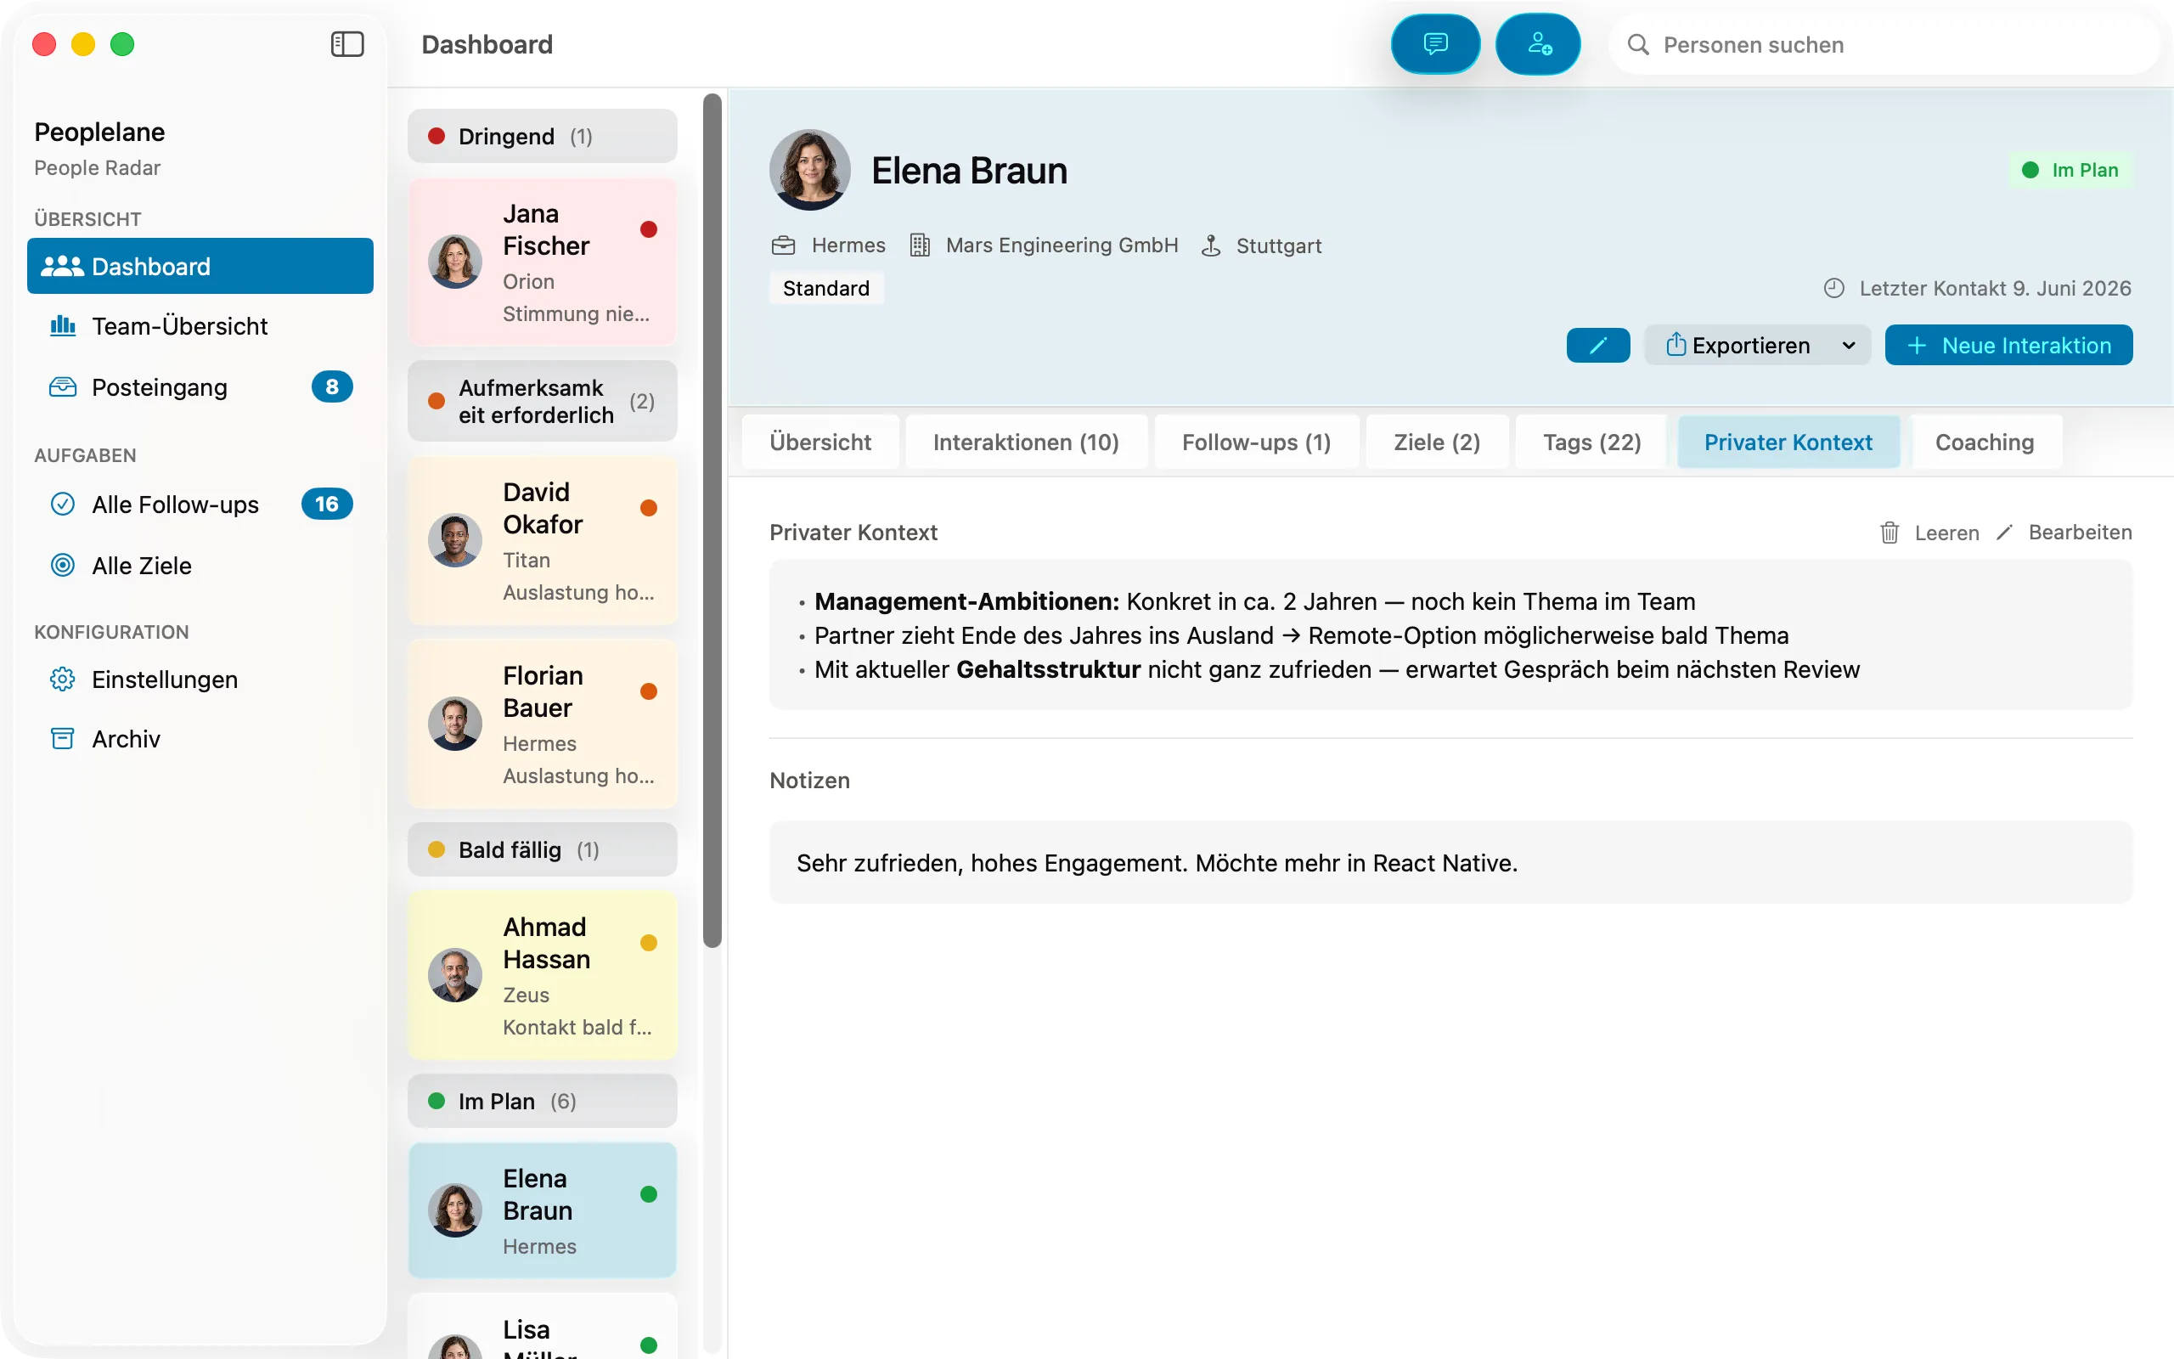Viewport: 2174px width, 1359px height.
Task: Open the Interaktionen (10) tab
Action: coord(1026,443)
